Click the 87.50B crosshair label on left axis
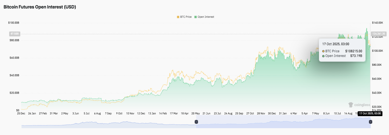Viewport: 389px width, 135px height. (14, 34)
